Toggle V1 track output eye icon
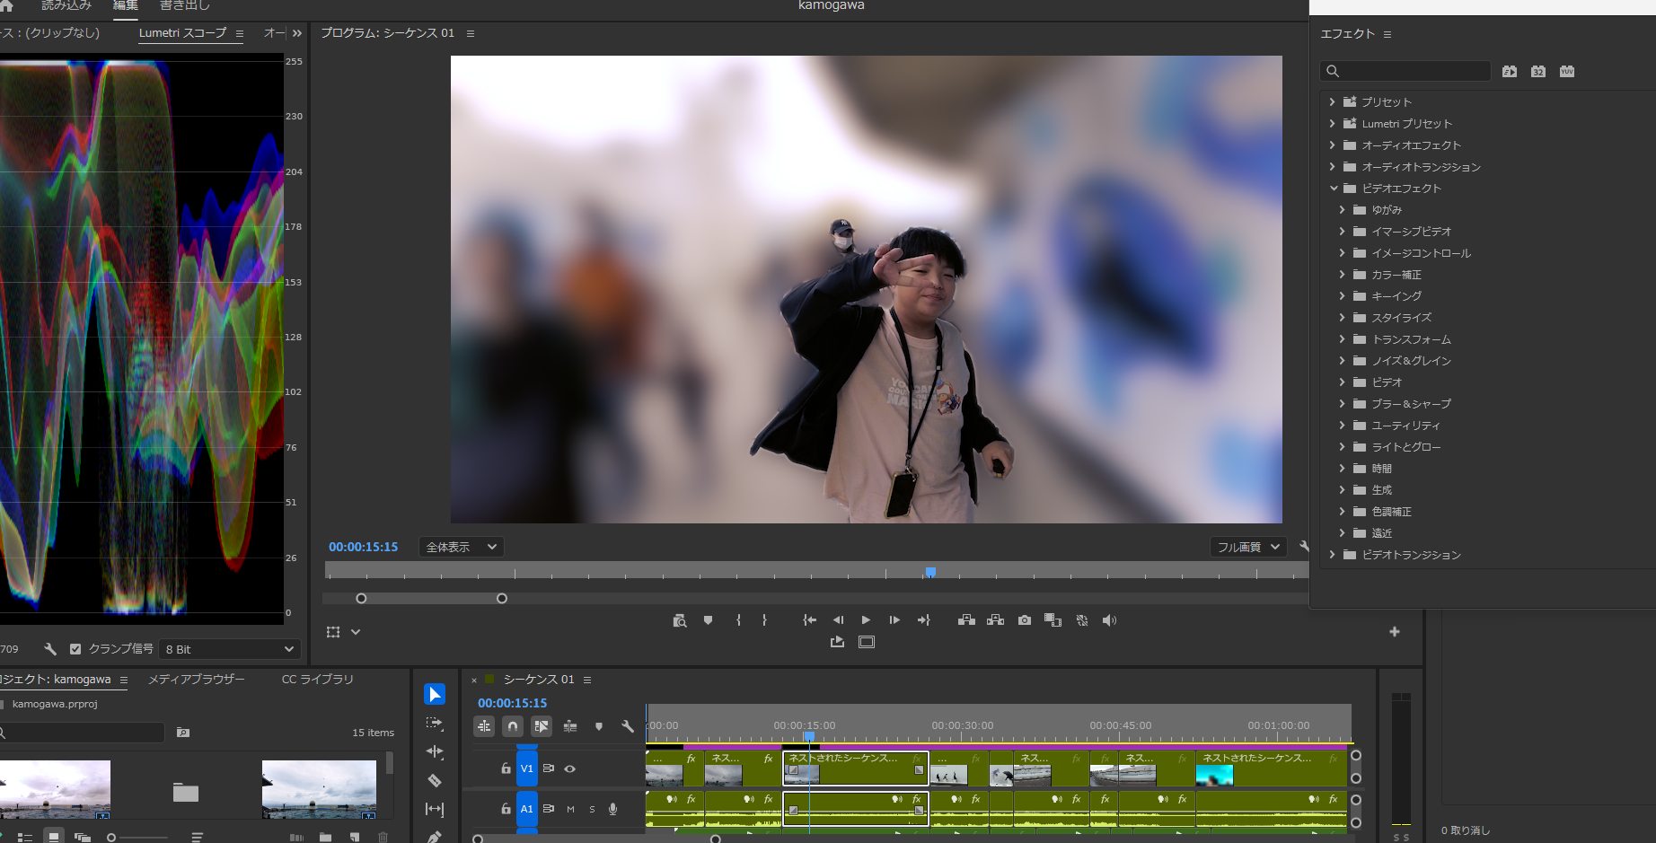1656x843 pixels. pos(569,768)
